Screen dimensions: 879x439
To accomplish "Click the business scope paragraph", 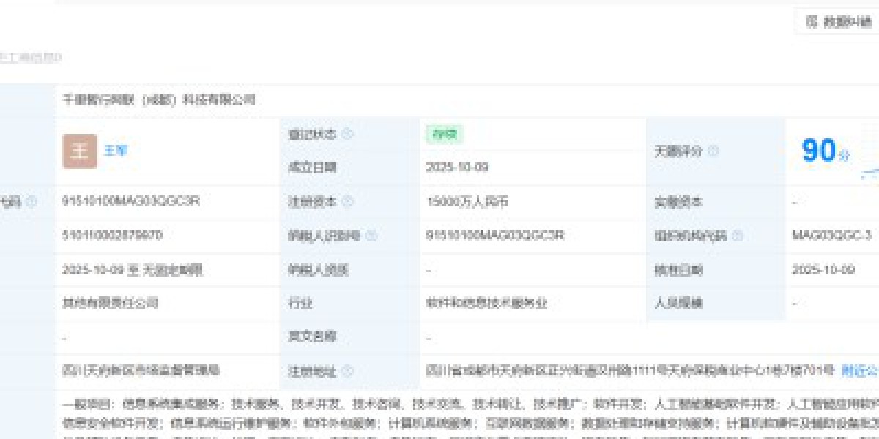I will tap(469, 413).
